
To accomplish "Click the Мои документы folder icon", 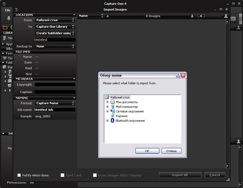I will tap(112, 102).
